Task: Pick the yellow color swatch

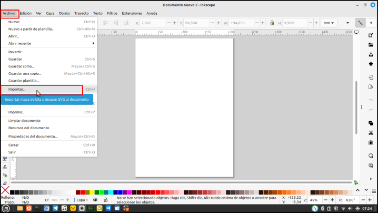Action: 92,192
